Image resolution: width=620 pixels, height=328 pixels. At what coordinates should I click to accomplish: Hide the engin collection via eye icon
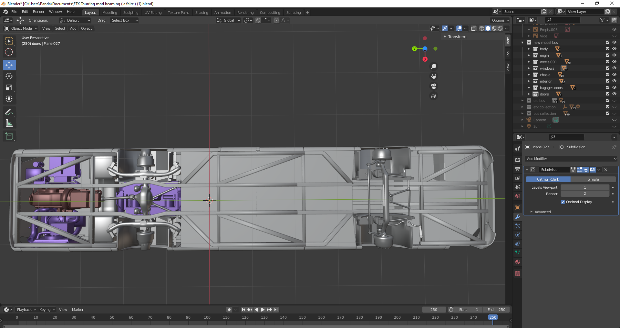pyautogui.click(x=614, y=55)
